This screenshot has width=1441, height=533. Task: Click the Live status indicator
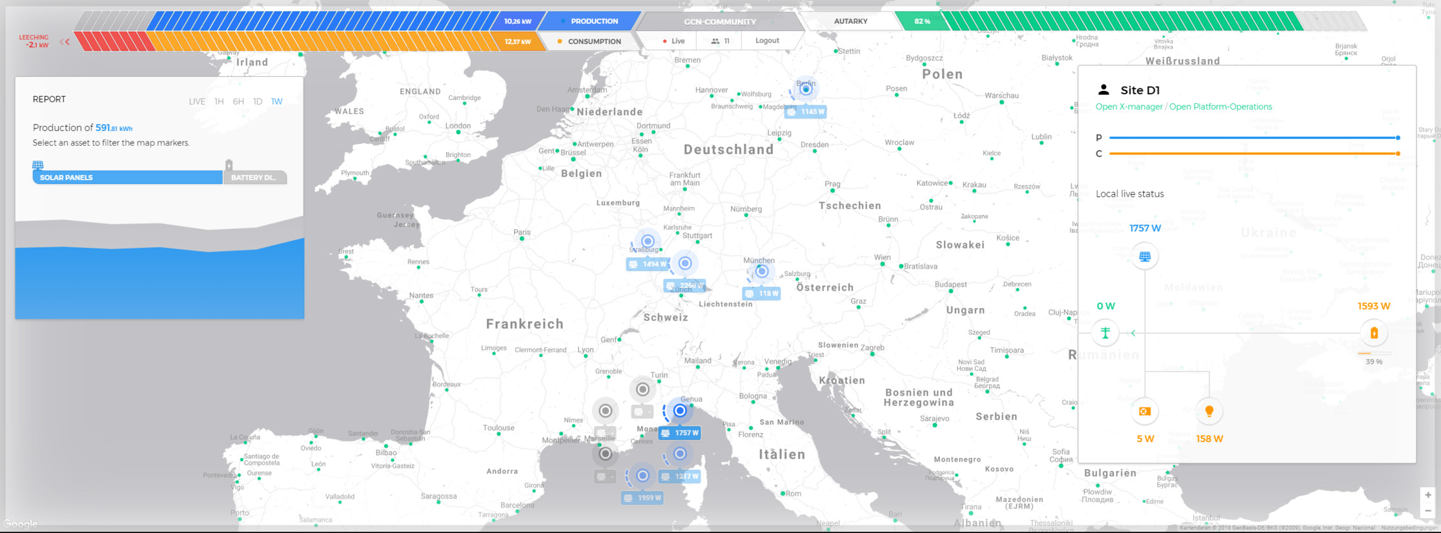673,41
